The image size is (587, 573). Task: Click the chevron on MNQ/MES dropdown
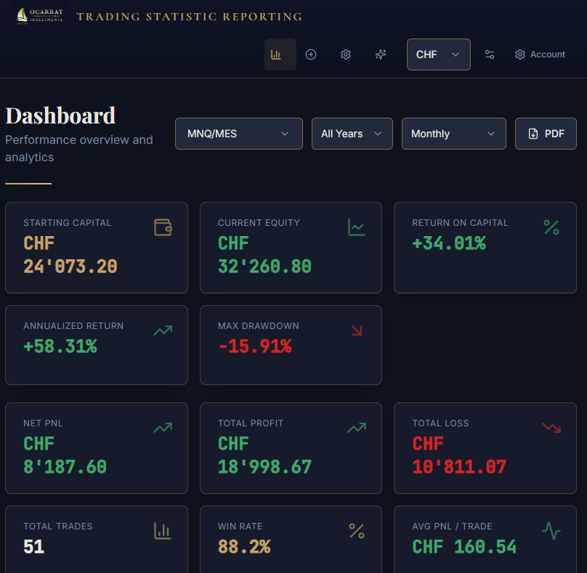click(285, 134)
